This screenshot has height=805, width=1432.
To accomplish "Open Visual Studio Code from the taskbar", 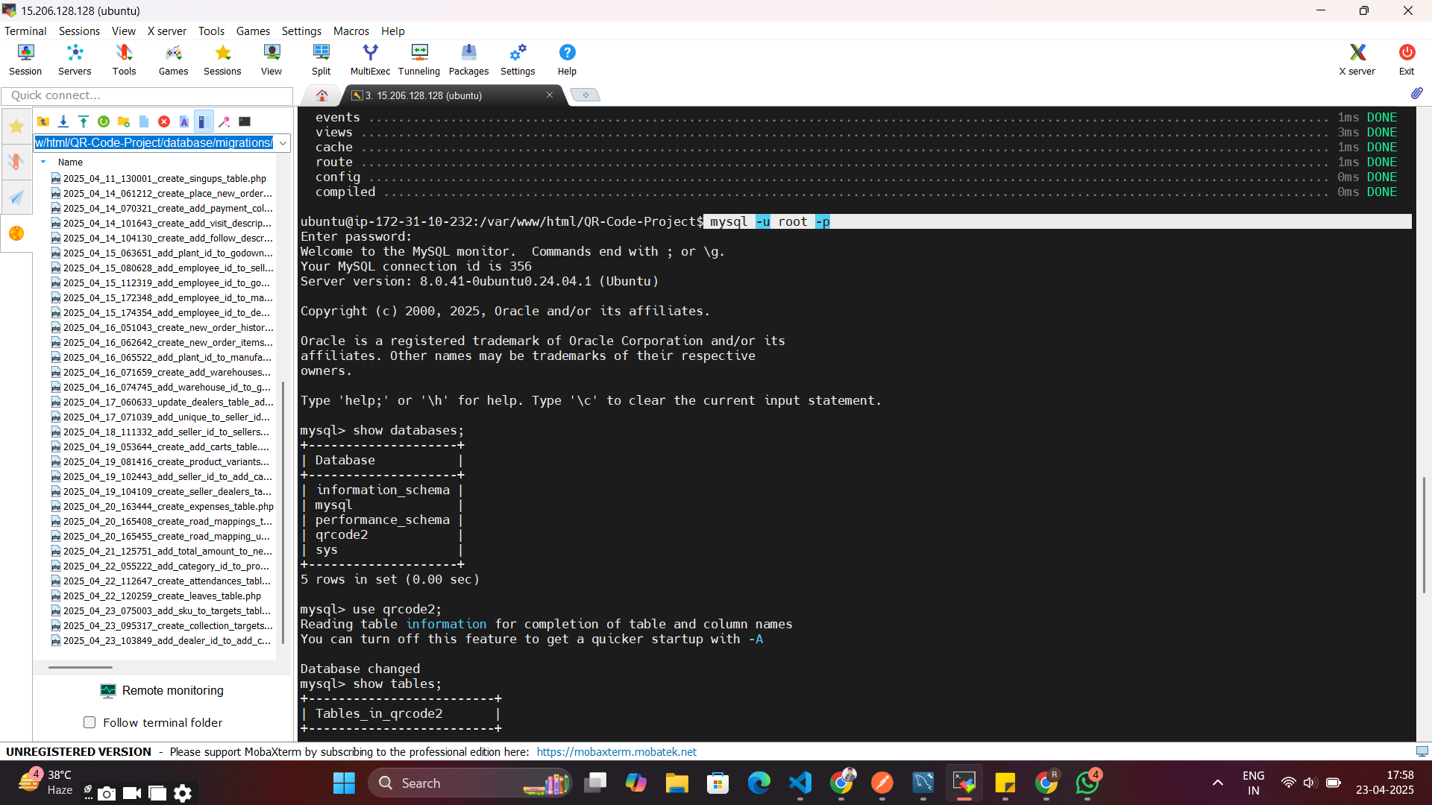I will point(800,783).
